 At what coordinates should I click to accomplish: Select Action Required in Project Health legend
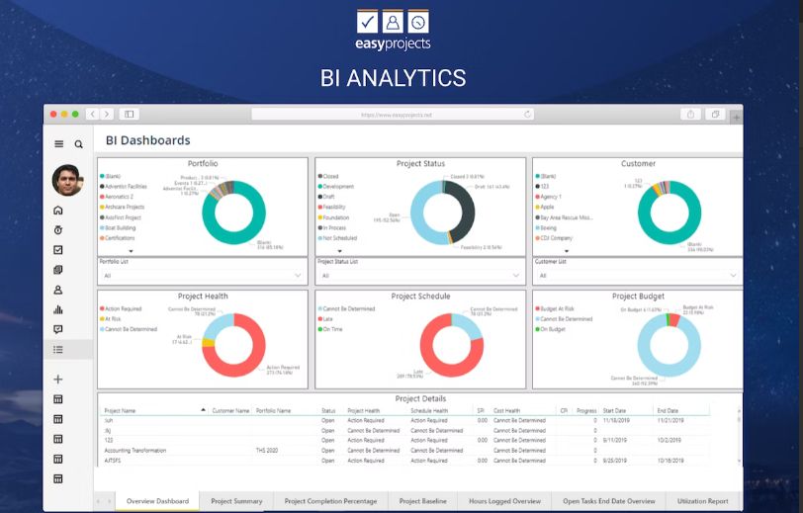click(x=121, y=308)
